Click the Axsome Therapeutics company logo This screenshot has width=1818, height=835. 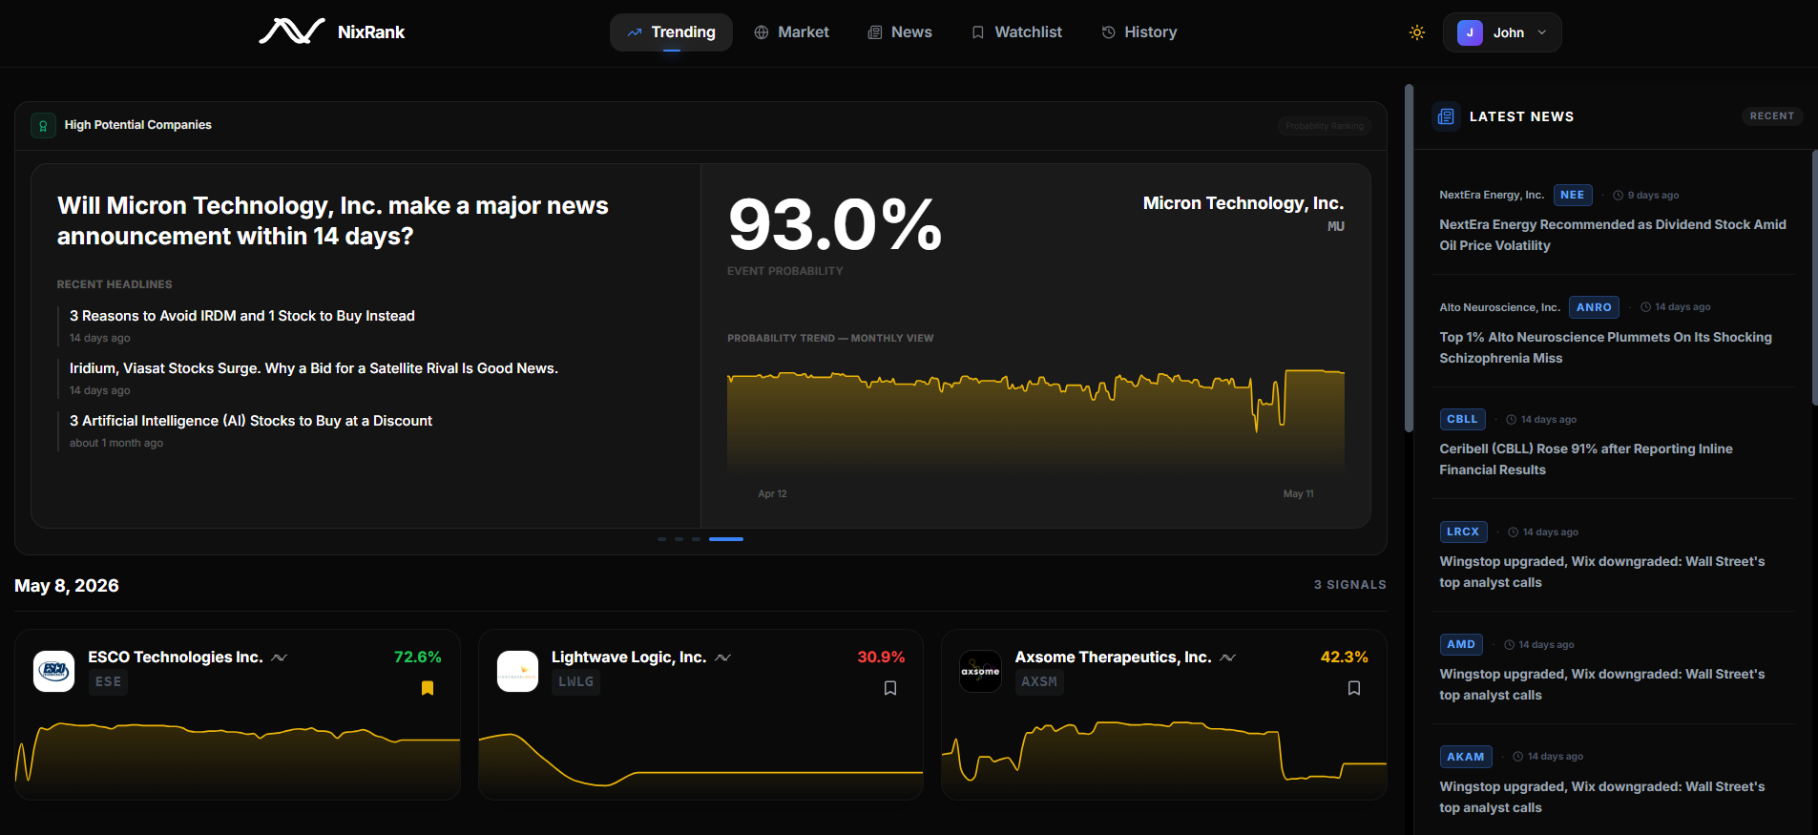pos(980,671)
